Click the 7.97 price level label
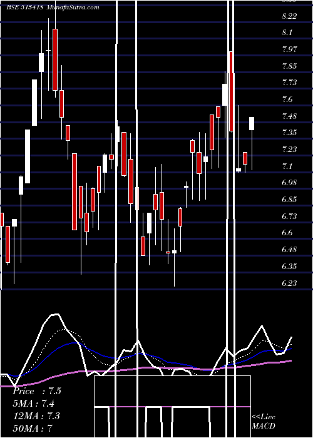The width and height of the screenshot is (313, 438). coord(289,49)
